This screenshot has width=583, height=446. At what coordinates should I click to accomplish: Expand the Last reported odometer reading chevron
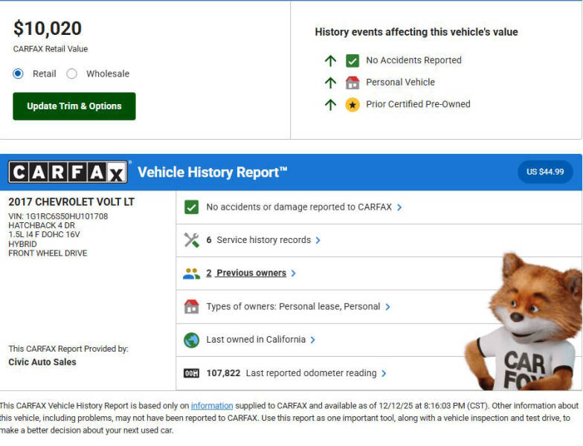coord(384,373)
